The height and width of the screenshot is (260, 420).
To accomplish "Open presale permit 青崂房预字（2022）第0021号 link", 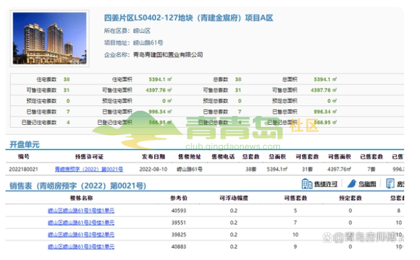I will [89, 169].
